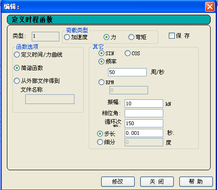Click the frequency field showing 50

pyautogui.click(x=127, y=72)
